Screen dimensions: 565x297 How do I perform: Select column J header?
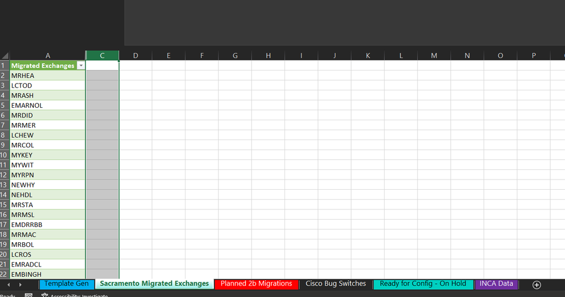click(x=334, y=55)
